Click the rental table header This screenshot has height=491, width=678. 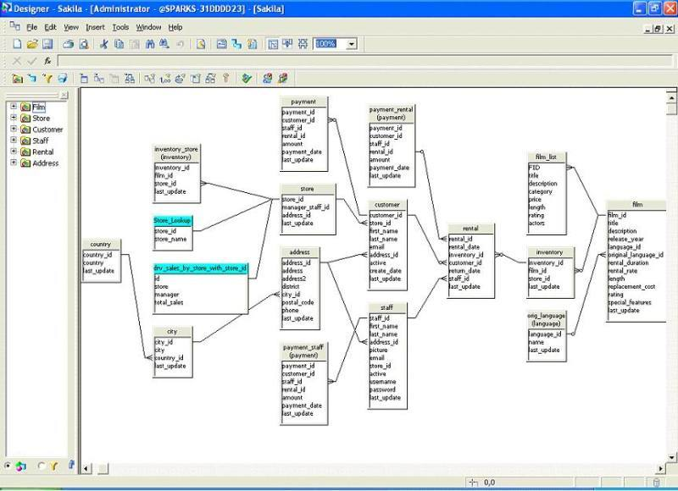470,229
